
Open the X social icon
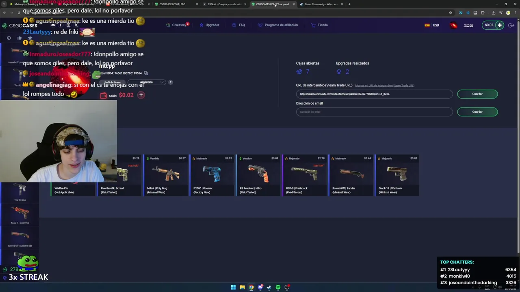click(x=76, y=25)
